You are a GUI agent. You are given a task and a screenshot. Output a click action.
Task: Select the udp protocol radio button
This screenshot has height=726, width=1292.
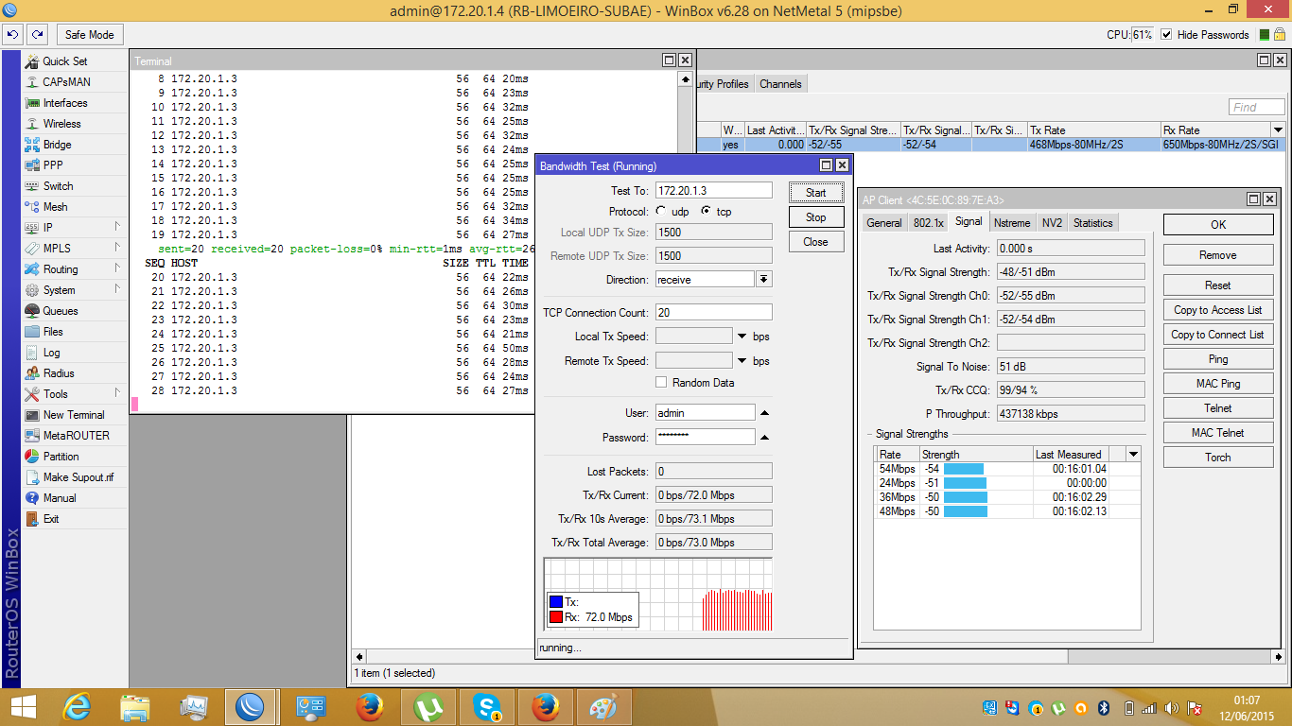[x=660, y=212]
